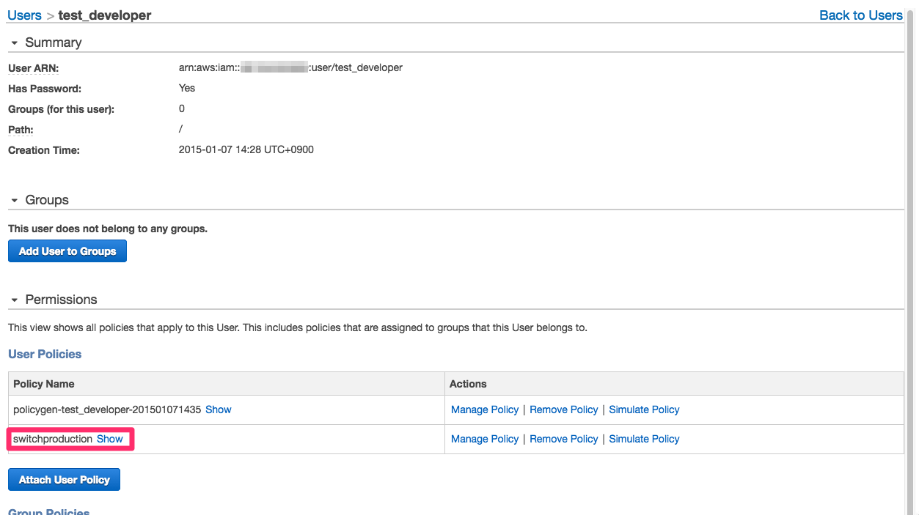Show the policygen-test_developer policy
Image resolution: width=919 pixels, height=515 pixels.
[218, 410]
